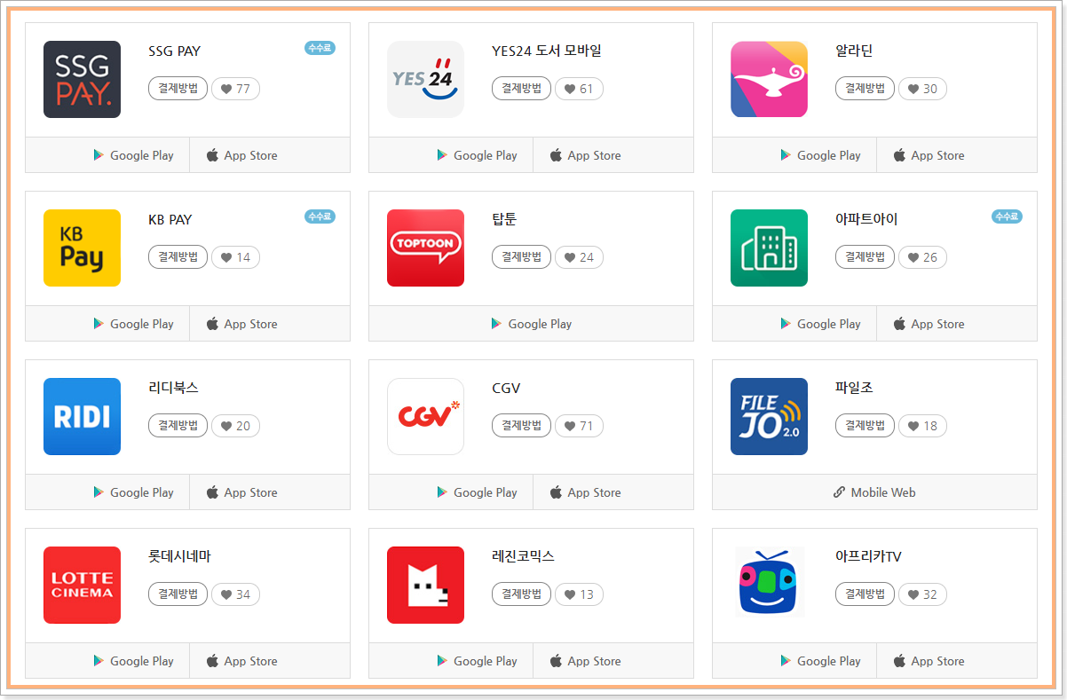Click the 수수료 badge on SSG PAY
1067x700 pixels.
[320, 48]
